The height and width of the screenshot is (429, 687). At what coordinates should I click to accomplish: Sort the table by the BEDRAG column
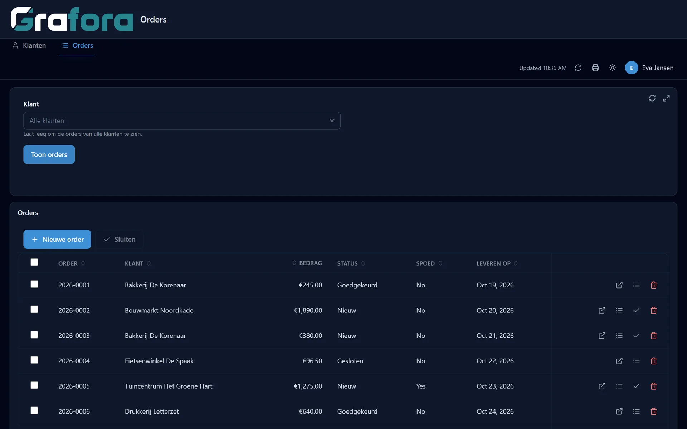[307, 263]
